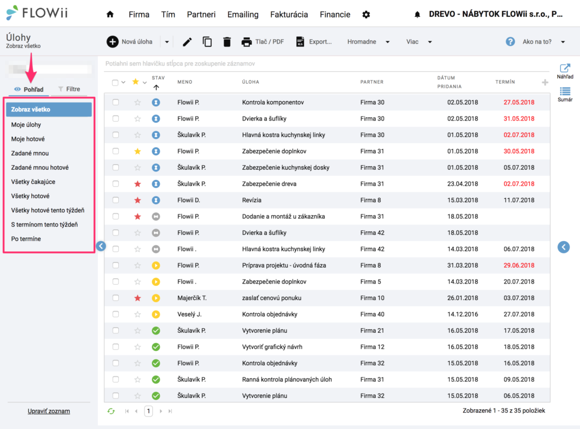The height and width of the screenshot is (429, 580).
Task: Go to page 1 in pagination
Action: 148,411
